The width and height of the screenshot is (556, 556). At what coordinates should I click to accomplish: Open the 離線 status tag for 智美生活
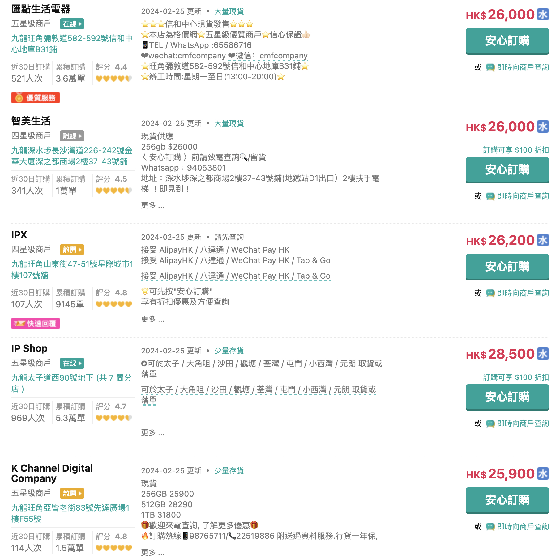pos(72,136)
